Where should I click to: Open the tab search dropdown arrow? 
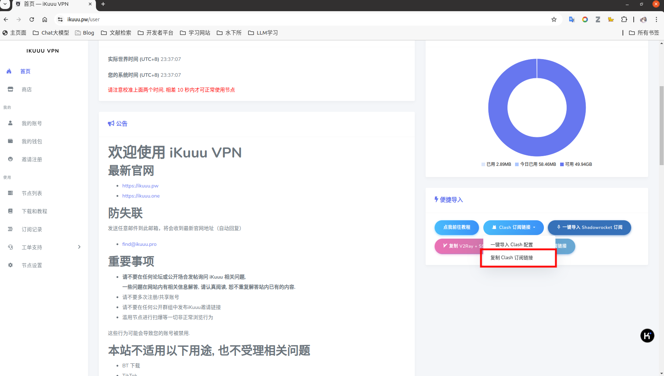click(5, 4)
